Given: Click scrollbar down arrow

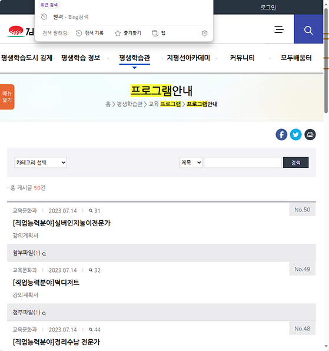Looking at the screenshot, I should (326, 346).
